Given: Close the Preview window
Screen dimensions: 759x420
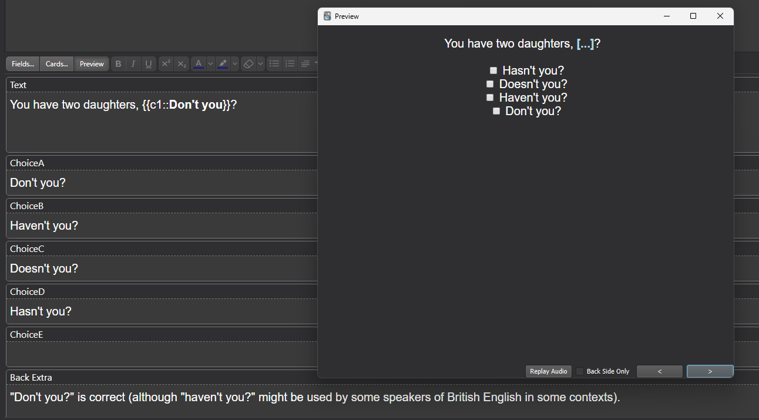Looking at the screenshot, I should (x=720, y=16).
